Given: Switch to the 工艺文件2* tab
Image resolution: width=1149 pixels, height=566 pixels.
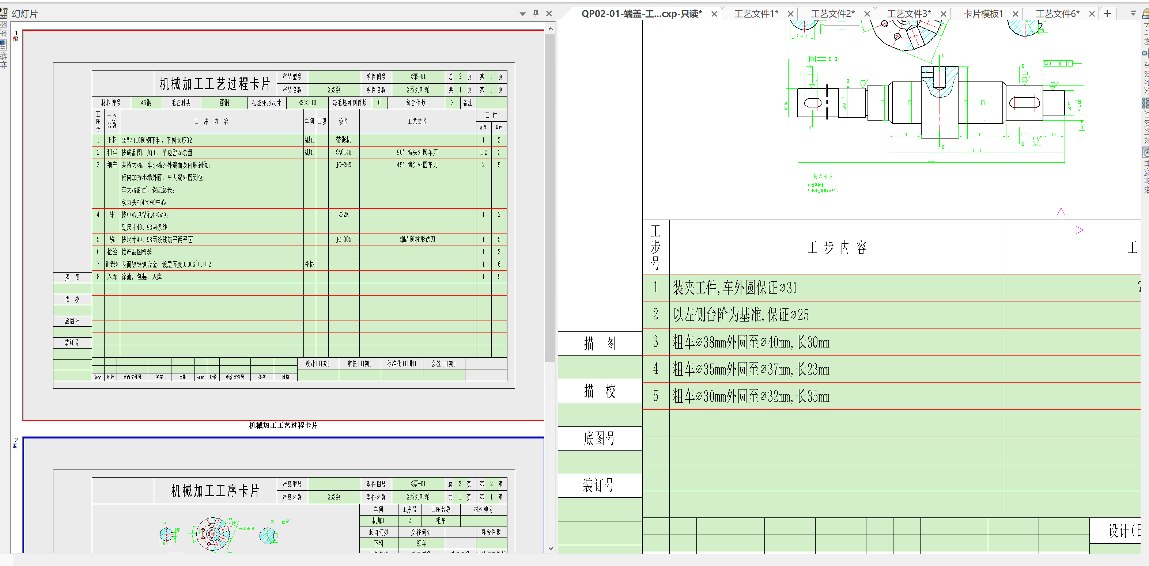Looking at the screenshot, I should (x=832, y=14).
